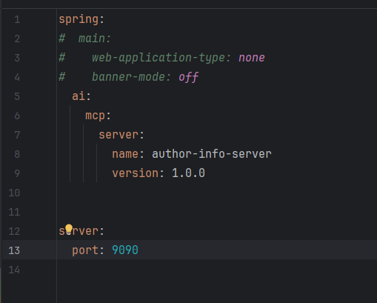The height and width of the screenshot is (303, 377).
Task: Click the 'mcp:' key on line 6
Action: tap(99, 116)
